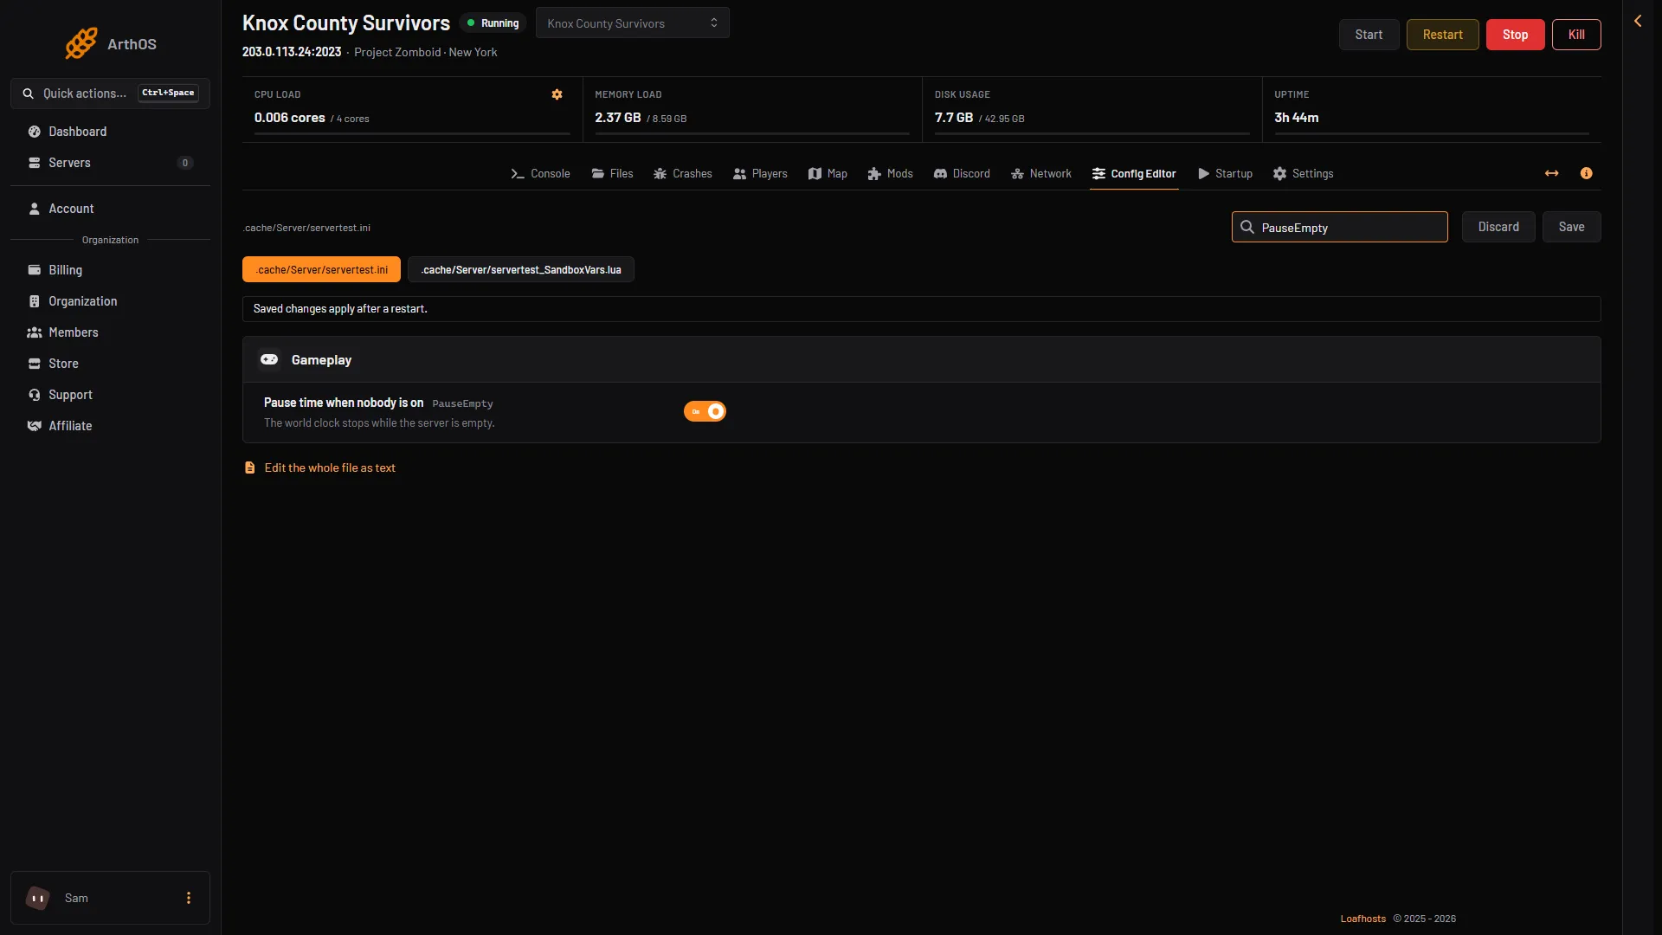This screenshot has width=1662, height=935.
Task: Click the Restart server button
Action: pyautogui.click(x=1442, y=35)
